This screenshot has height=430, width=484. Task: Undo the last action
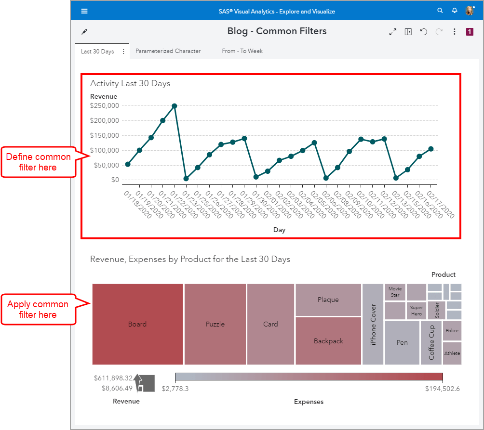tap(424, 31)
